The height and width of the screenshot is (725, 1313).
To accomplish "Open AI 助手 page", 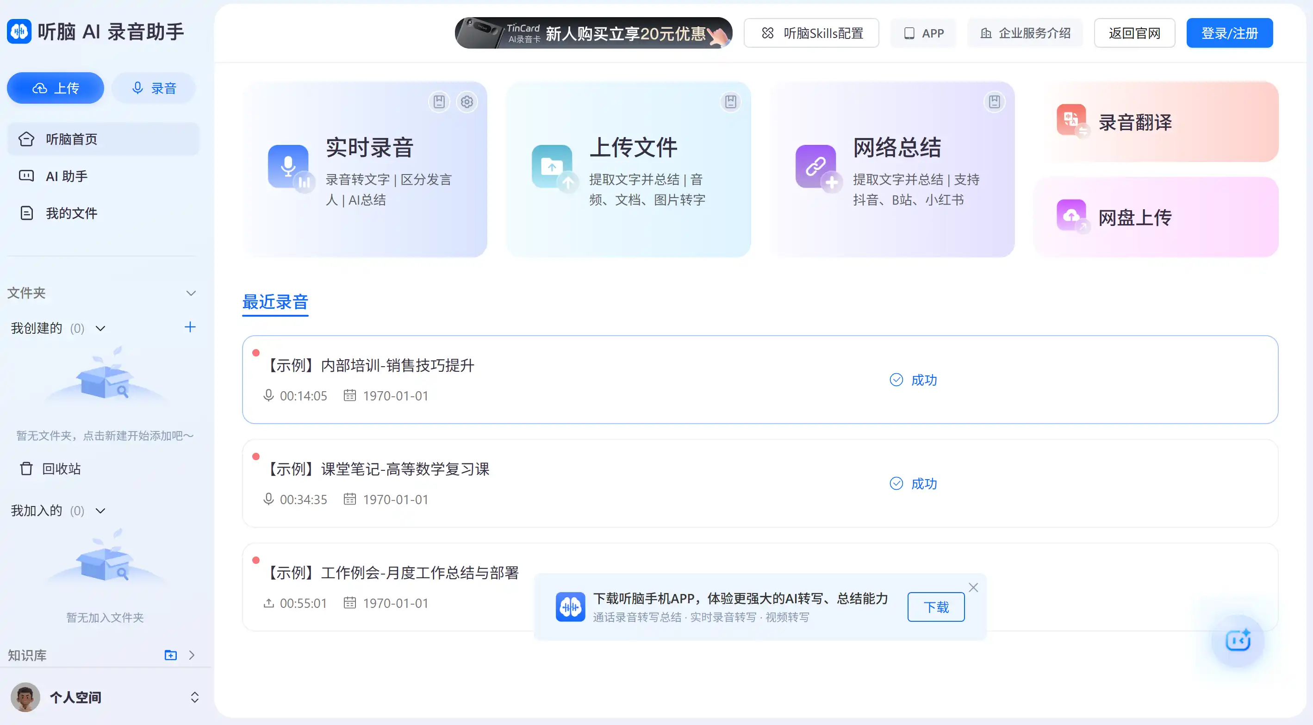I will [x=103, y=176].
